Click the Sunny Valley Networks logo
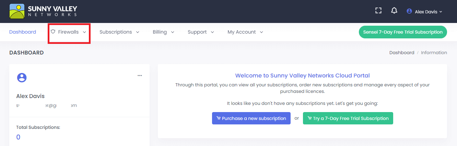 [x=43, y=11]
